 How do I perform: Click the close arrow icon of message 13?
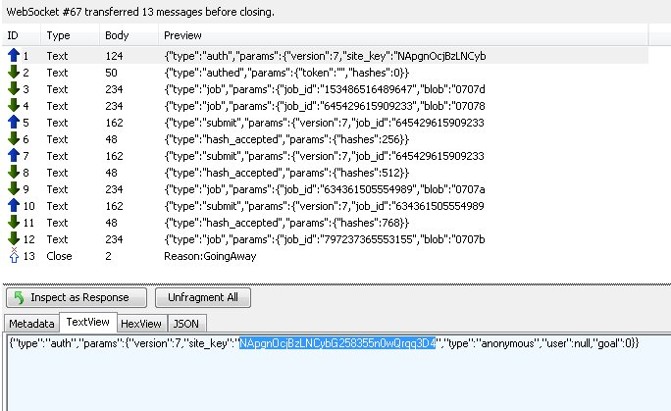(x=14, y=255)
